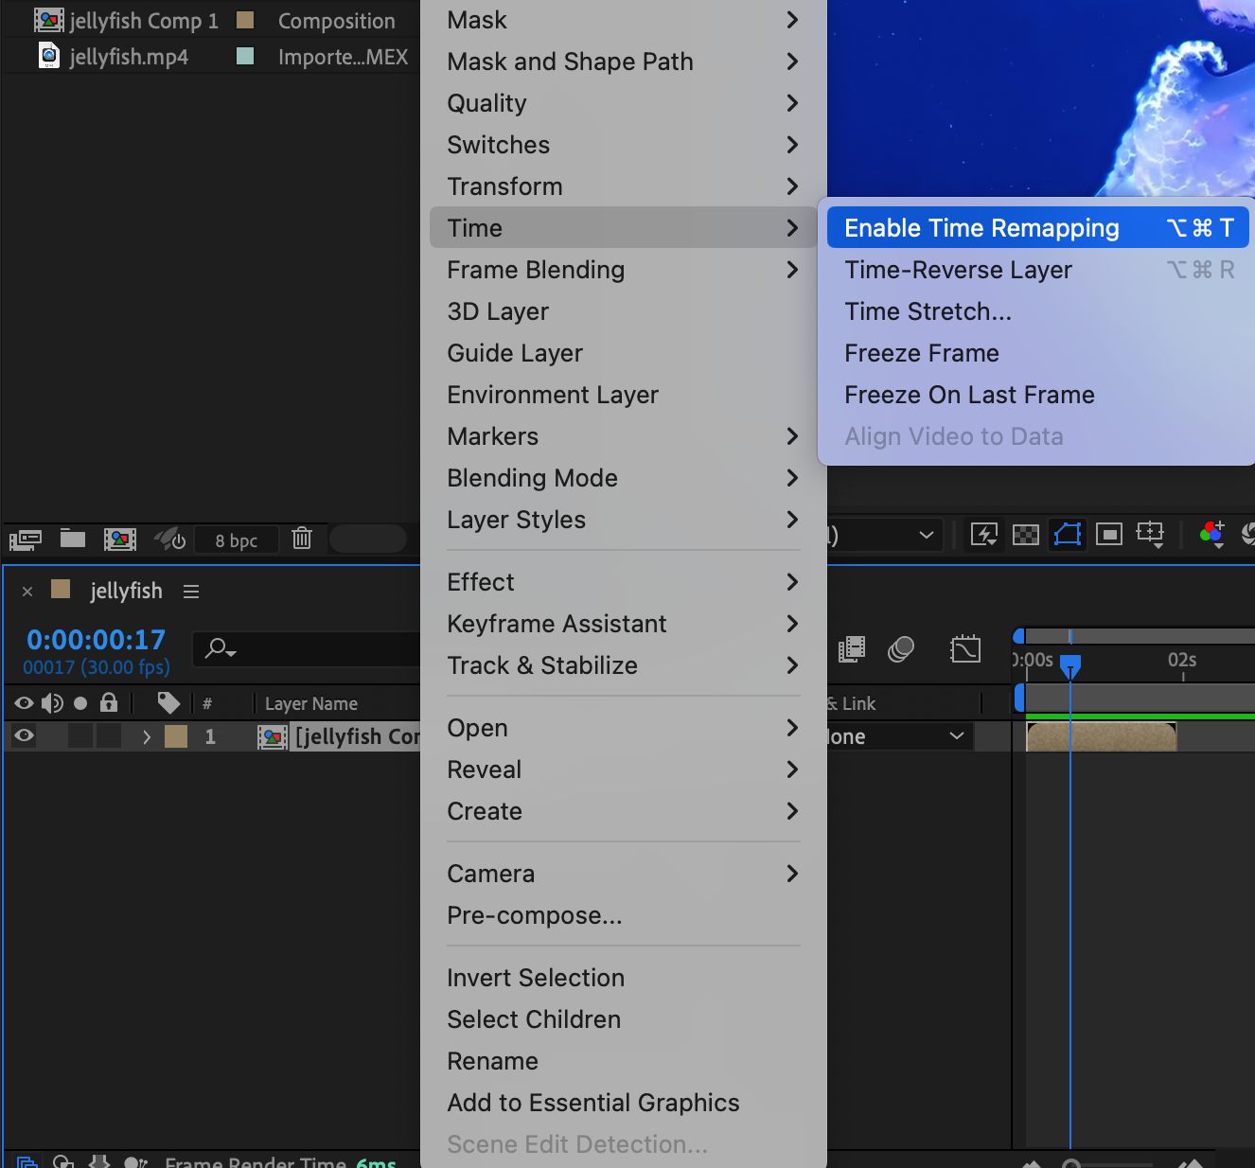Choose Freeze Frame in the Time submenu
This screenshot has height=1168, width=1255.
tap(922, 353)
